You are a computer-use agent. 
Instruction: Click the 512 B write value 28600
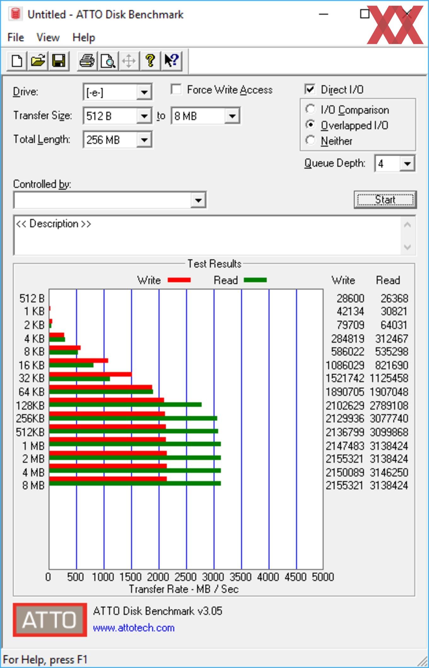[350, 298]
